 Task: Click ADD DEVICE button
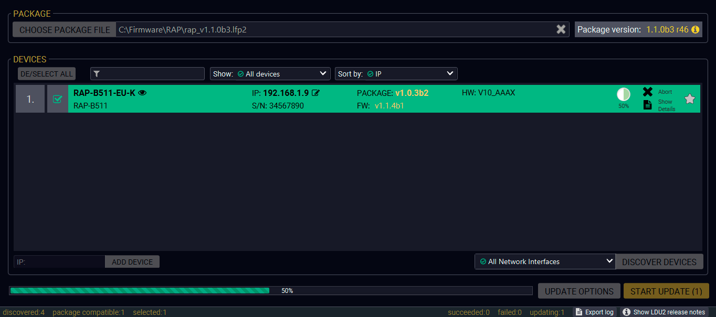[x=132, y=262]
